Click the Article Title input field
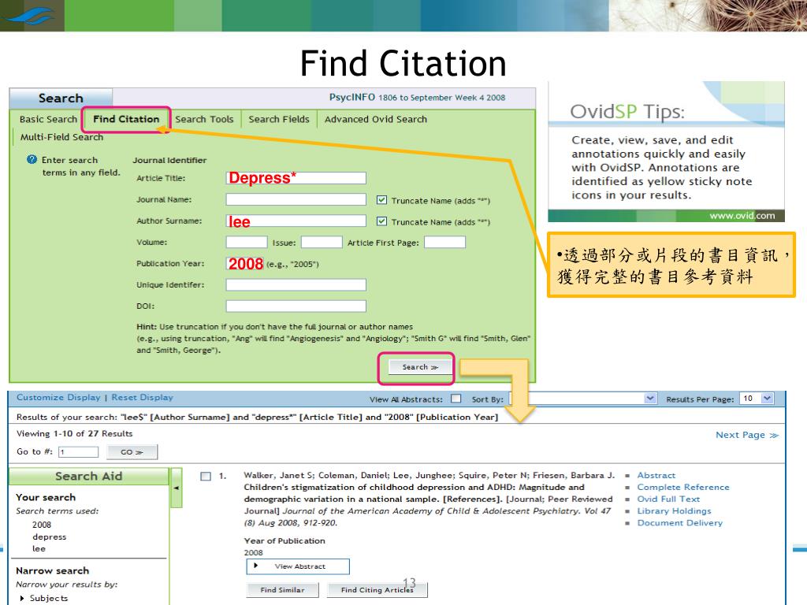This screenshot has height=605, width=807. click(x=296, y=178)
